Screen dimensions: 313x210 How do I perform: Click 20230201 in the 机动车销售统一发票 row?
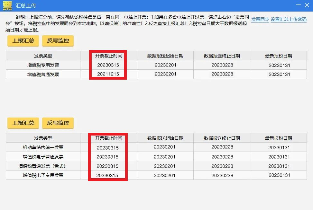(x=164, y=147)
